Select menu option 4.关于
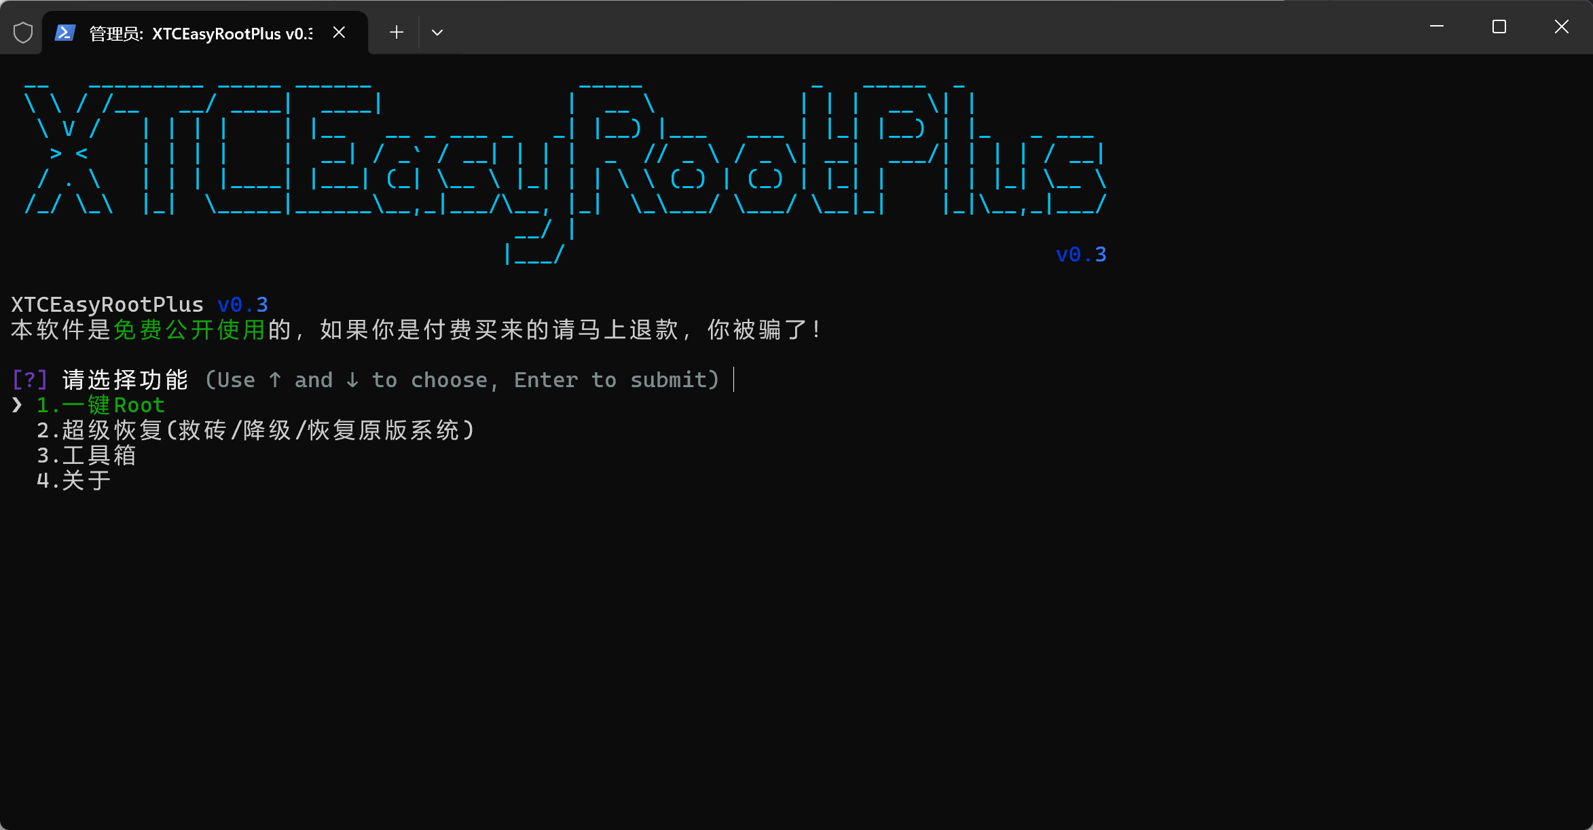Viewport: 1593px width, 830px height. point(73,481)
